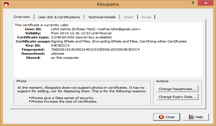The image size is (216, 126).
Task: Click the question mark help icon in title bar
Action: coord(193,3)
